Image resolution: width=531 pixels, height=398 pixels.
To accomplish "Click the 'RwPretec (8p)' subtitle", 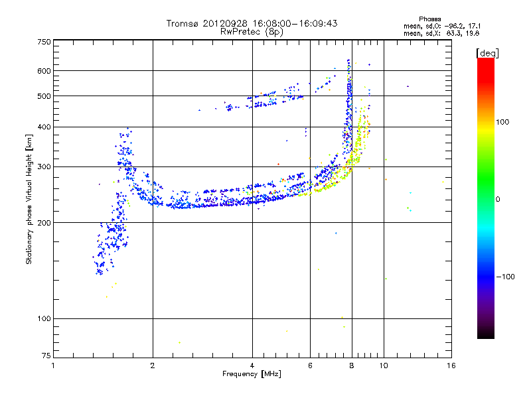I will [x=252, y=32].
